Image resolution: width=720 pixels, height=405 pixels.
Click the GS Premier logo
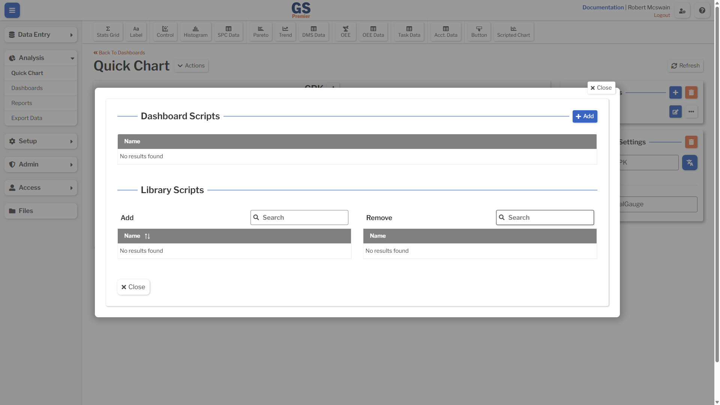[301, 10]
